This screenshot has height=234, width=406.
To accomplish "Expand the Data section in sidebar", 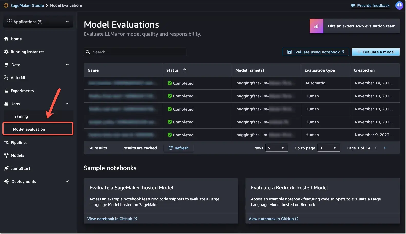I will [67, 65].
